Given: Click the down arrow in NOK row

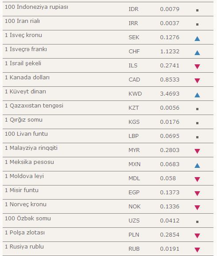Looking at the screenshot, I should pyautogui.click(x=197, y=208).
